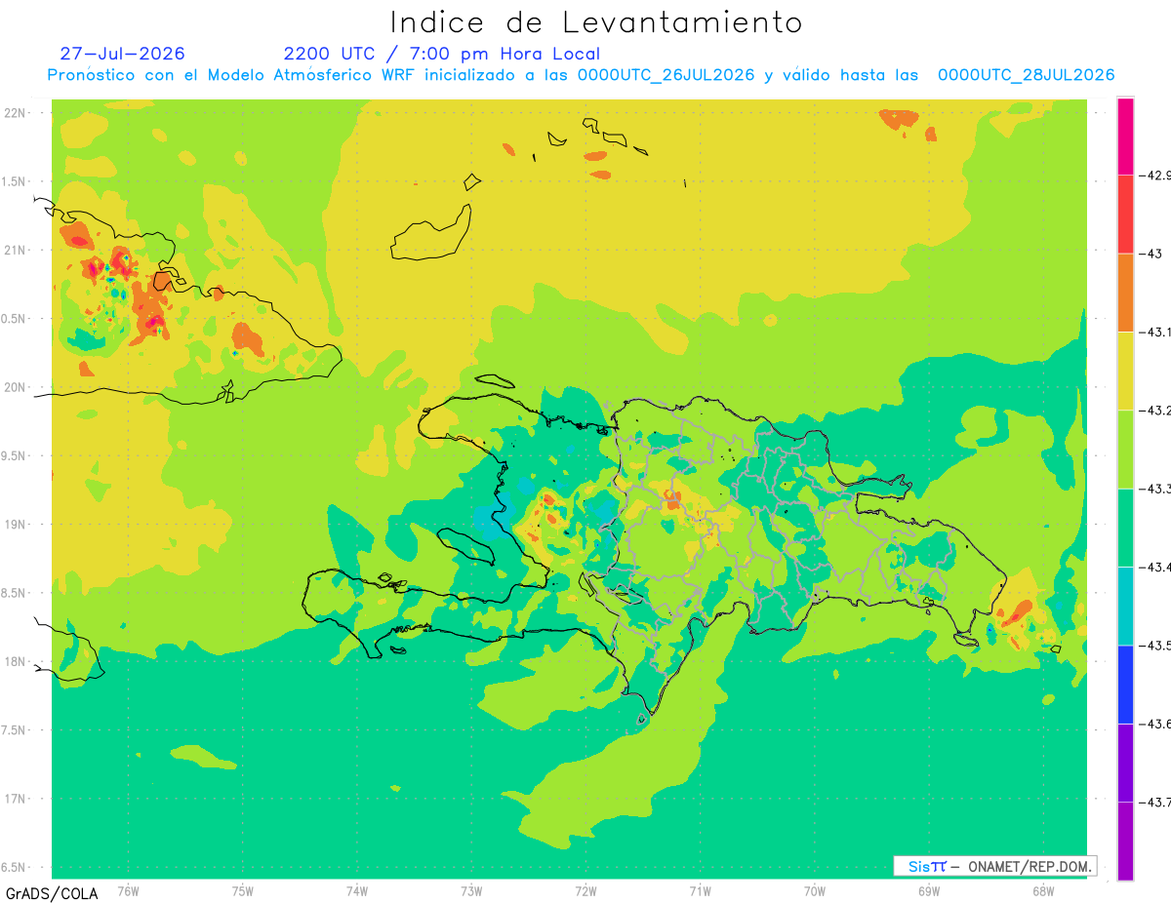This screenshot has height=904, width=1171.
Task: Select the yellow segment of the color scale
Action: coord(1125,372)
